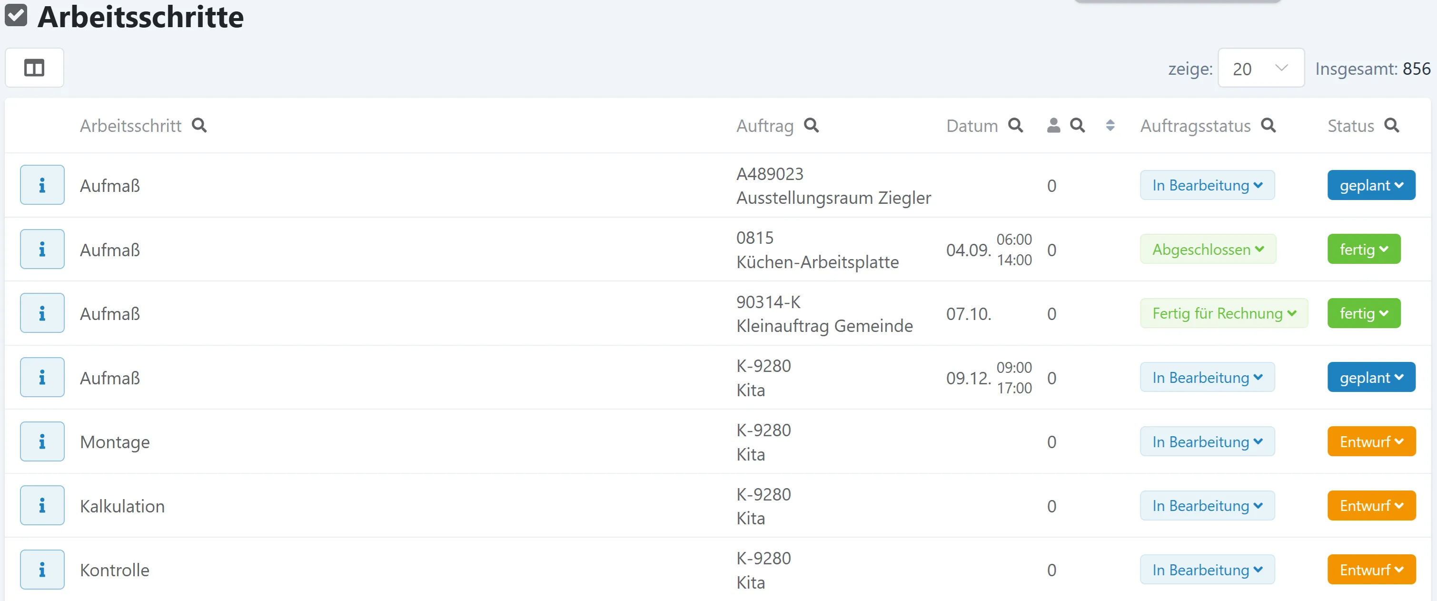The height and width of the screenshot is (601, 1437).
Task: Open the Entwurf dropdown on the Montage row
Action: click(x=1371, y=441)
